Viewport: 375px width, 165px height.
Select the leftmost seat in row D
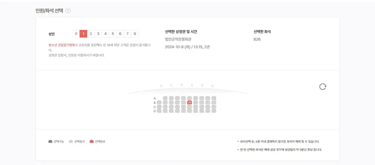(x=159, y=111)
